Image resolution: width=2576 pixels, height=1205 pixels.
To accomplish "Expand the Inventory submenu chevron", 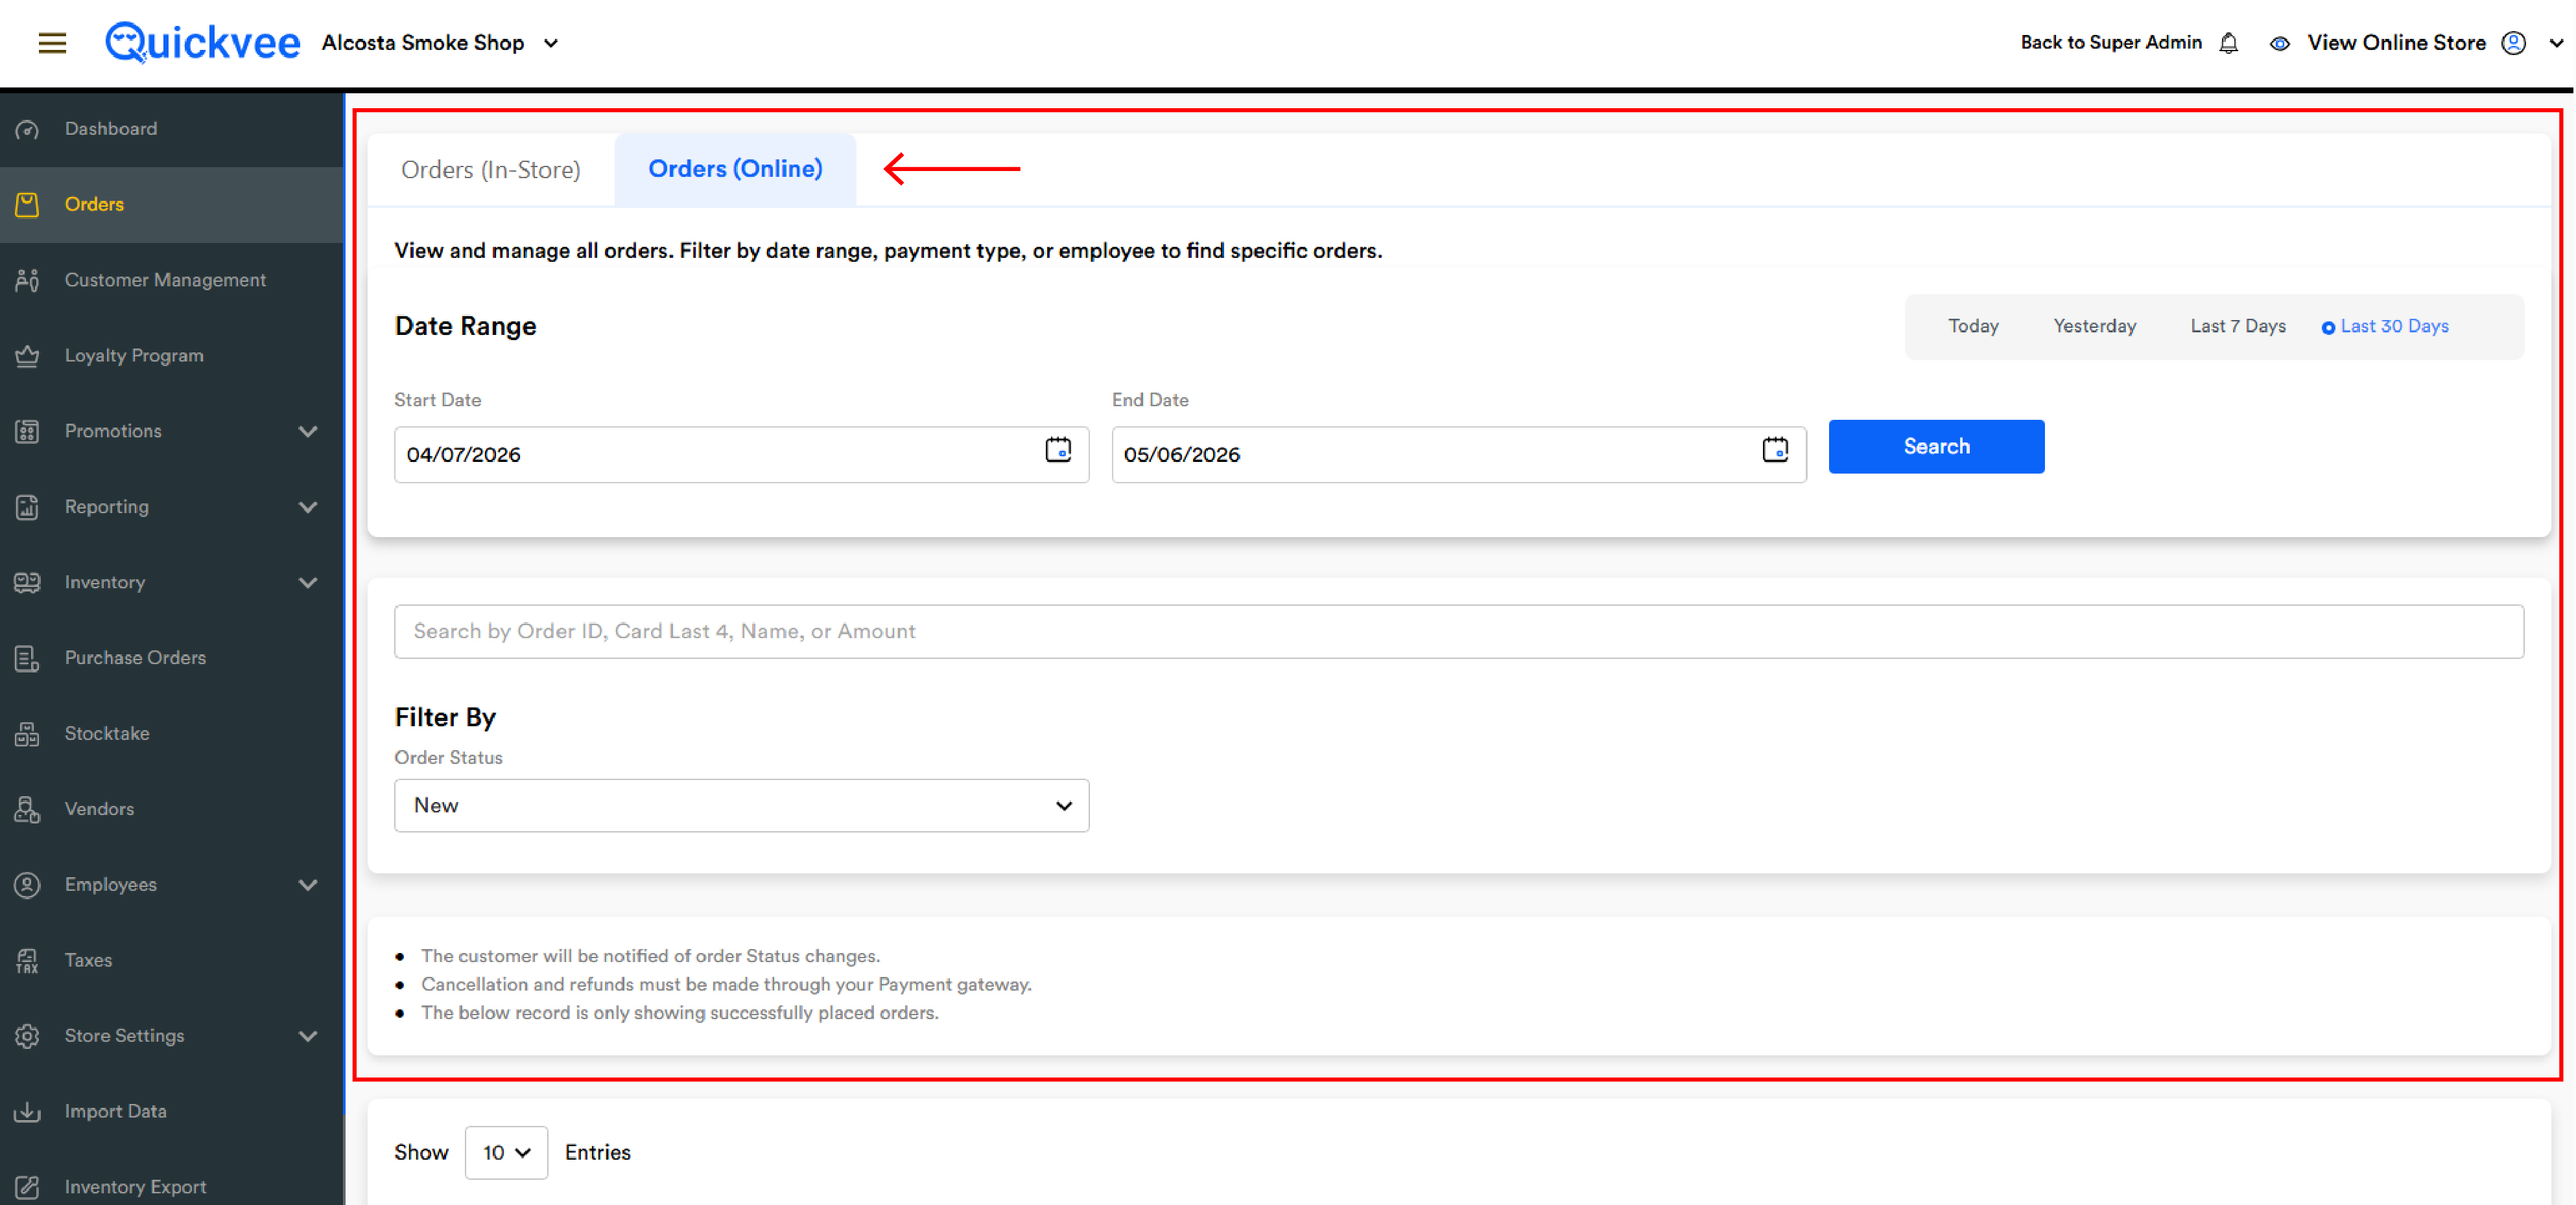I will pos(308,582).
